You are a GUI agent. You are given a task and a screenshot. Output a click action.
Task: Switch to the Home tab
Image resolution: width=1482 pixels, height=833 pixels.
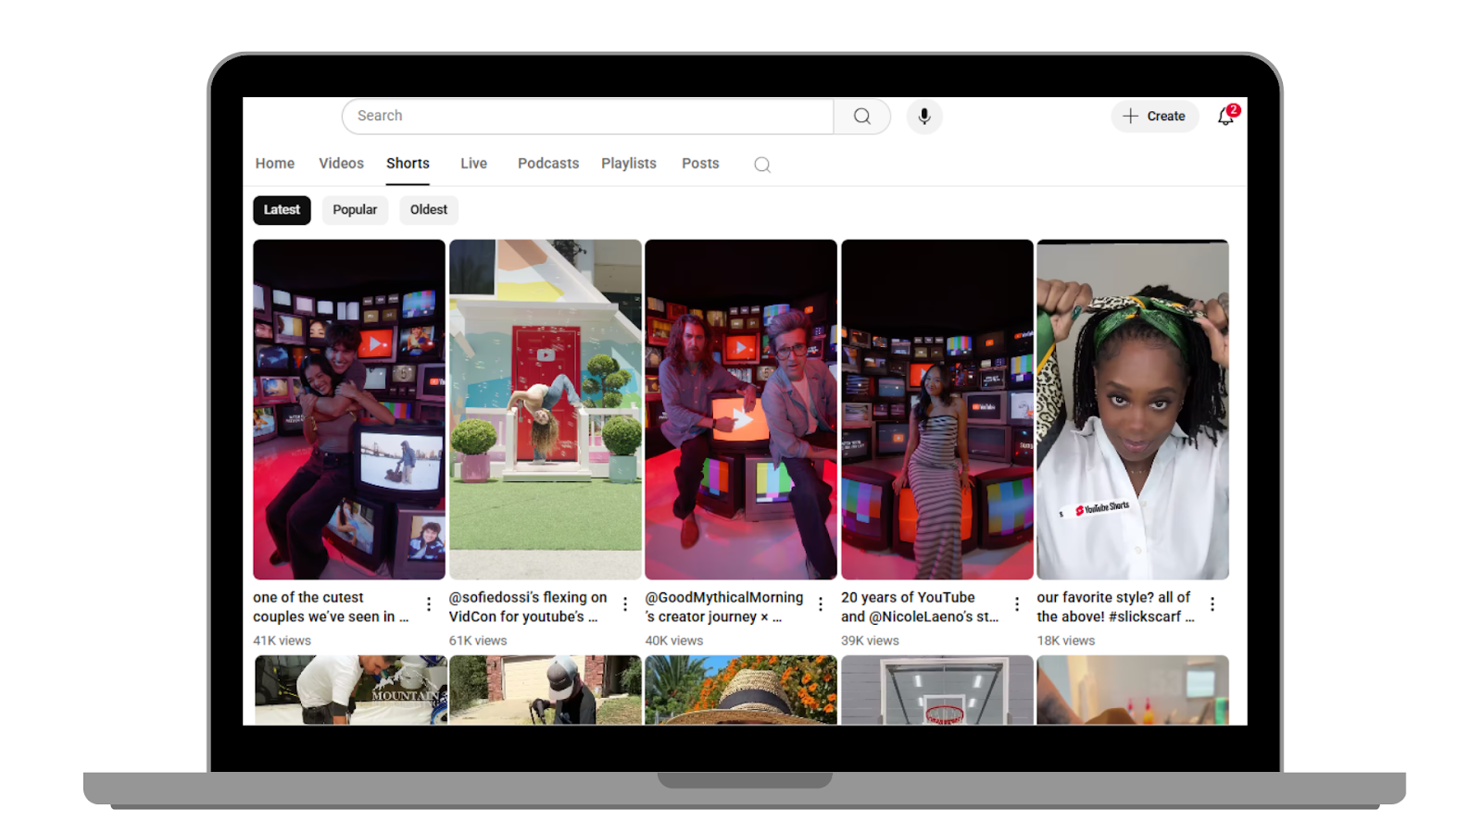point(275,164)
